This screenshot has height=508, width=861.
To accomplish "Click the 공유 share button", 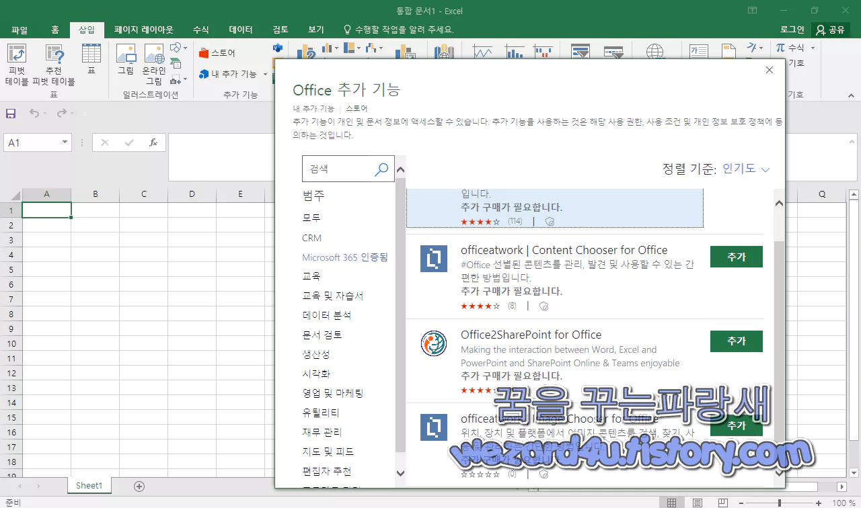I will [830, 30].
